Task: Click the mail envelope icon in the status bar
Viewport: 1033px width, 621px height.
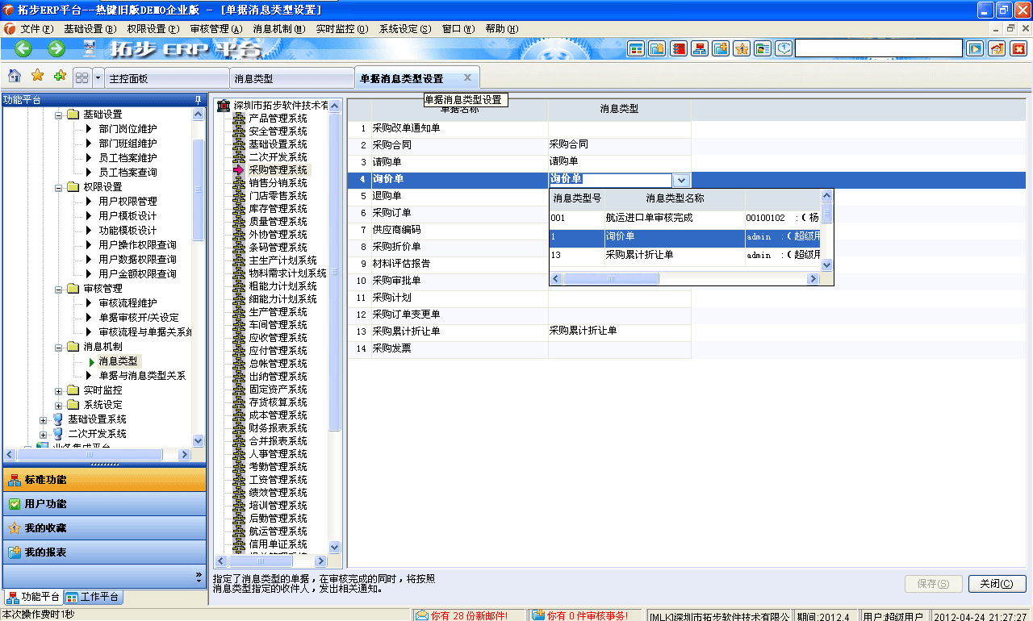Action: pyautogui.click(x=421, y=614)
